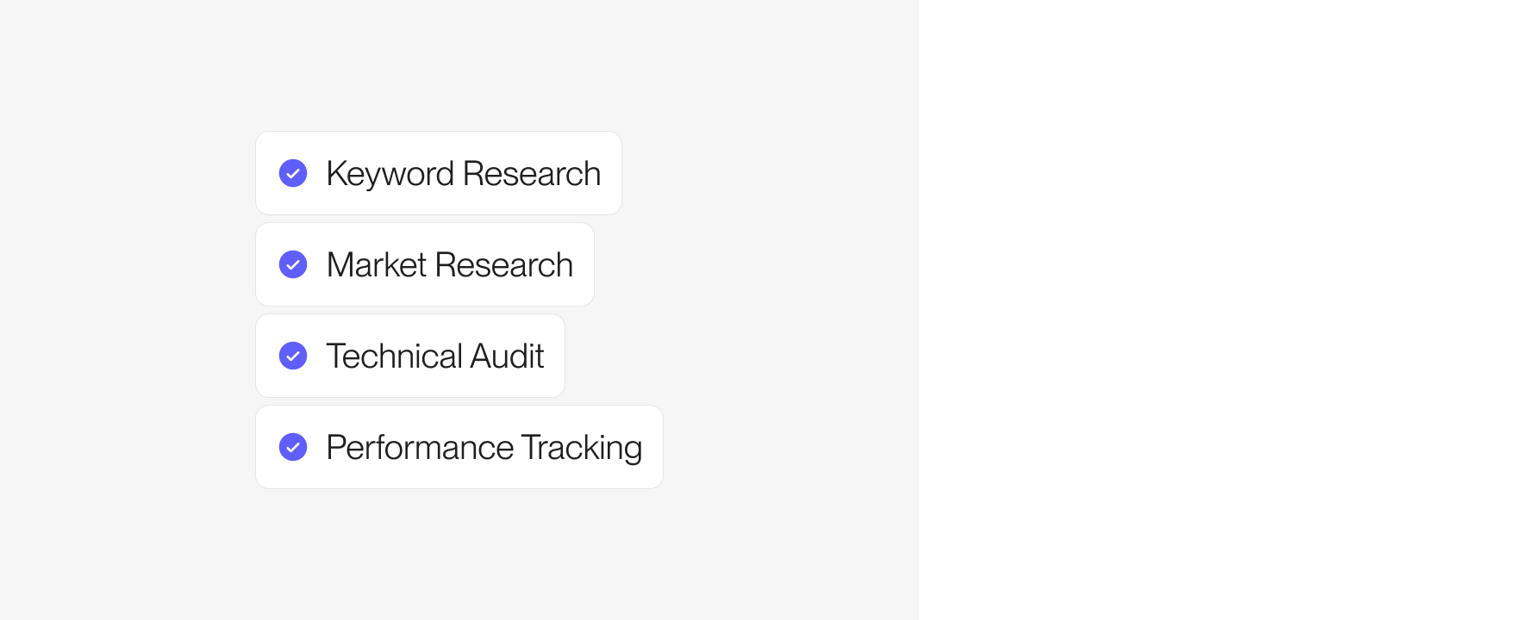
Task: Click the checkmark icon beside Keyword Research
Action: click(x=293, y=173)
